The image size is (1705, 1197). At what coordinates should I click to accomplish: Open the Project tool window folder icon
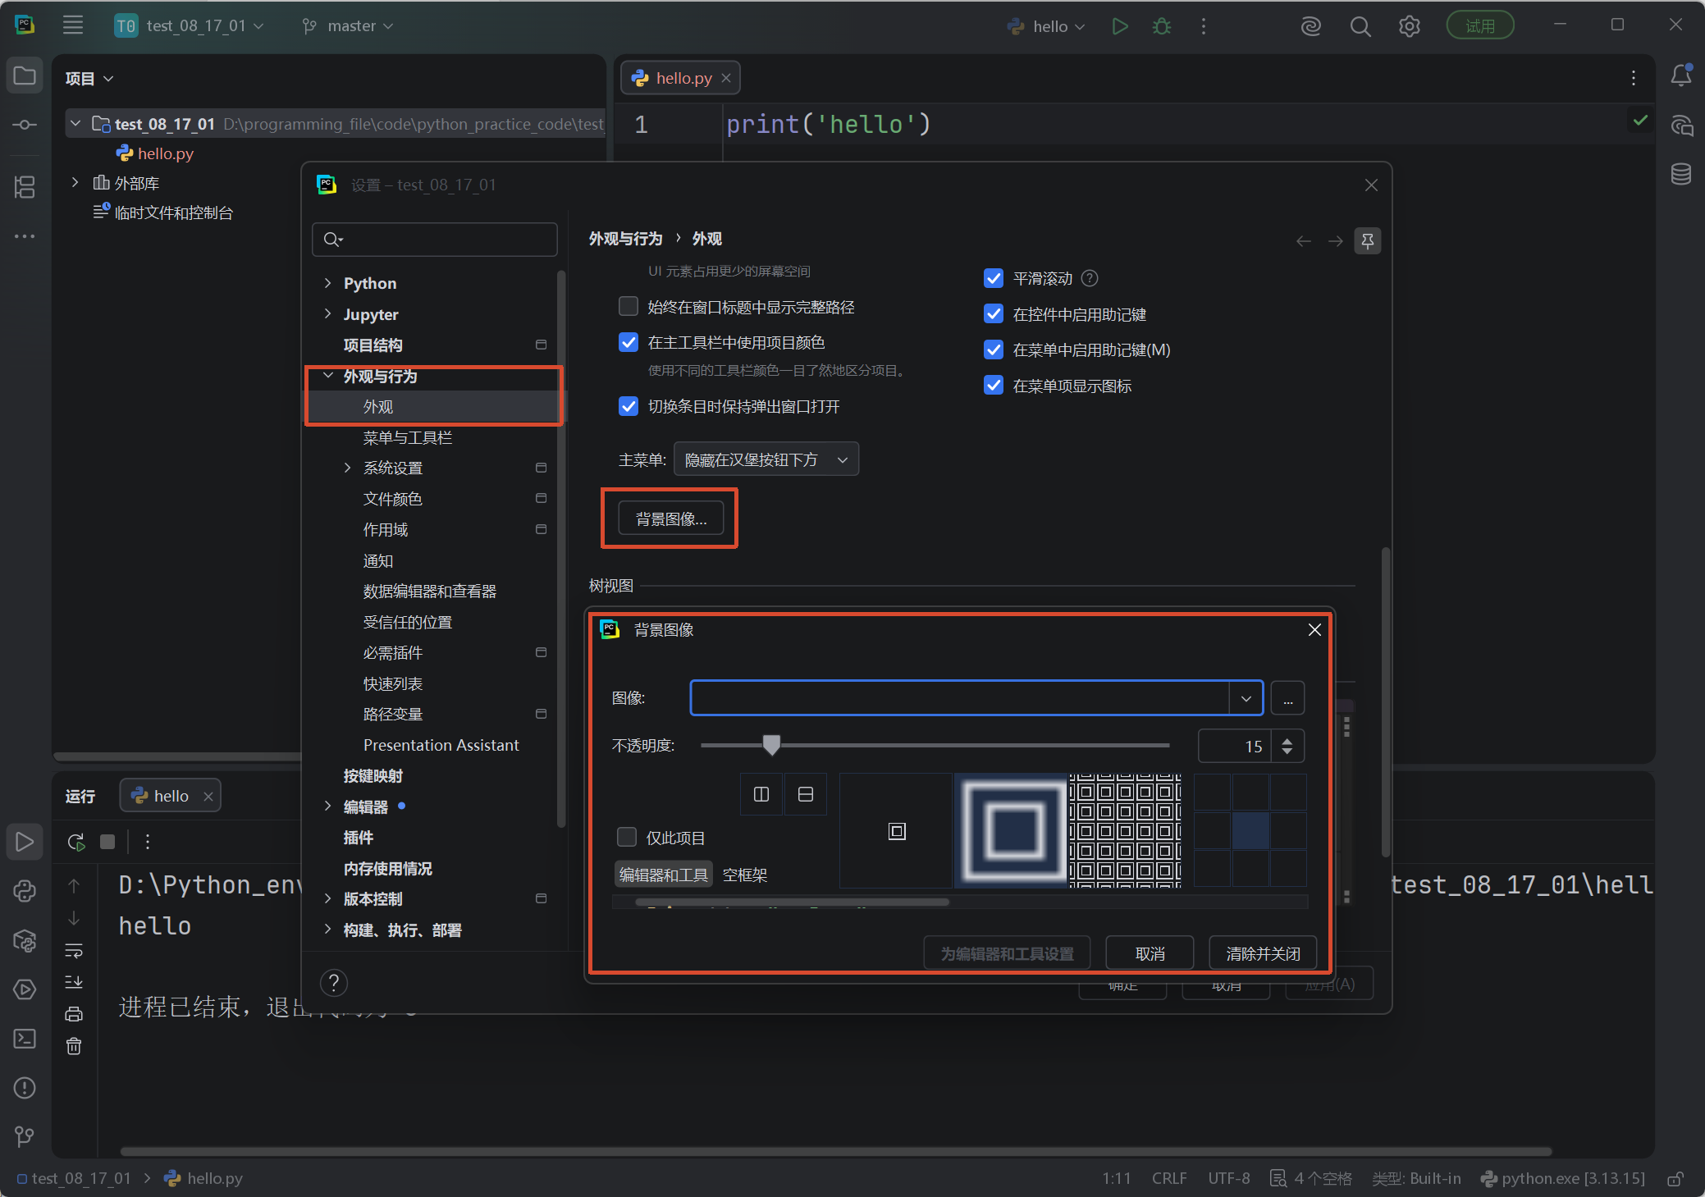click(25, 76)
